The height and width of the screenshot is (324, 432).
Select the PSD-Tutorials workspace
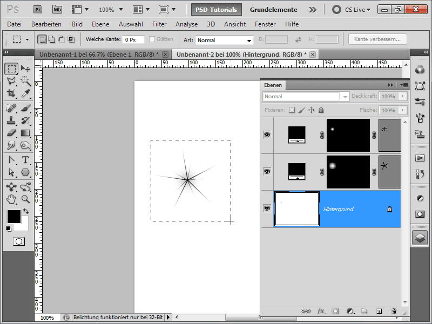[x=217, y=10]
